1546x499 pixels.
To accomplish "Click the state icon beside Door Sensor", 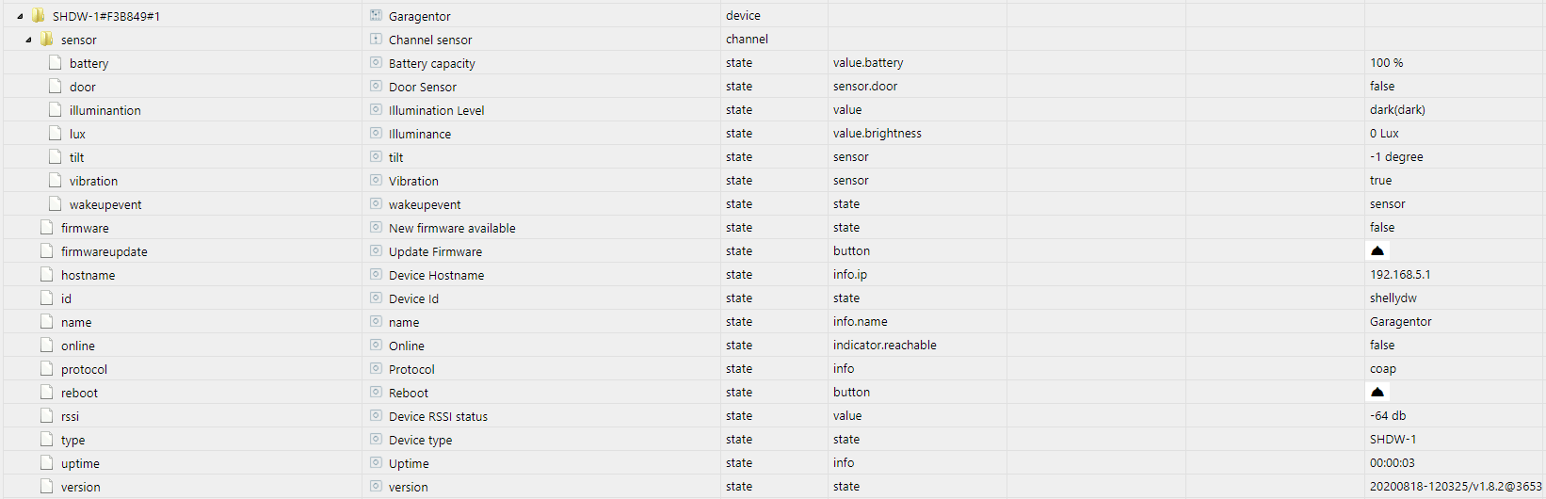I will [x=376, y=86].
